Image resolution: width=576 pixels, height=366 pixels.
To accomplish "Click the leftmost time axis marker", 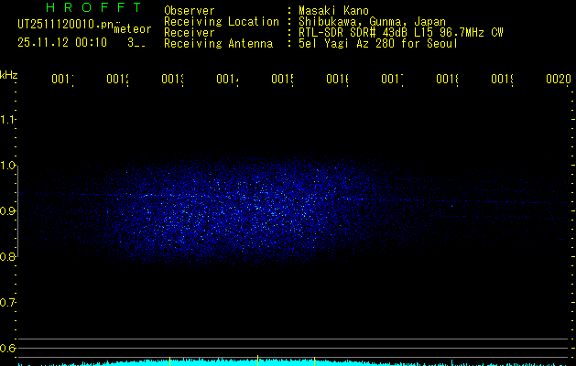I will point(62,81).
